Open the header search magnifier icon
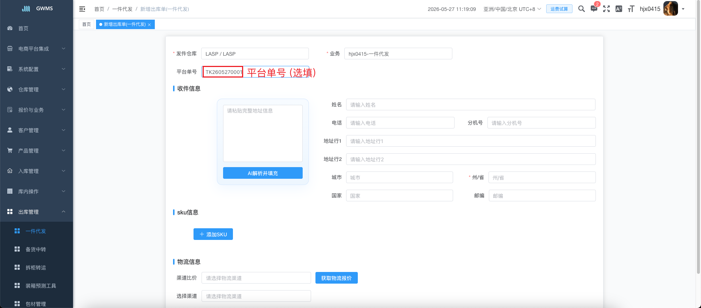Image resolution: width=701 pixels, height=308 pixels. (x=582, y=9)
